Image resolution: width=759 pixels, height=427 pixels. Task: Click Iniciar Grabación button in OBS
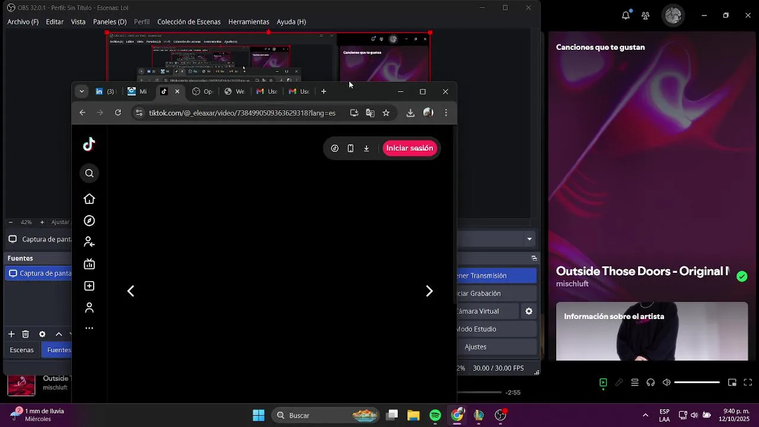496,294
